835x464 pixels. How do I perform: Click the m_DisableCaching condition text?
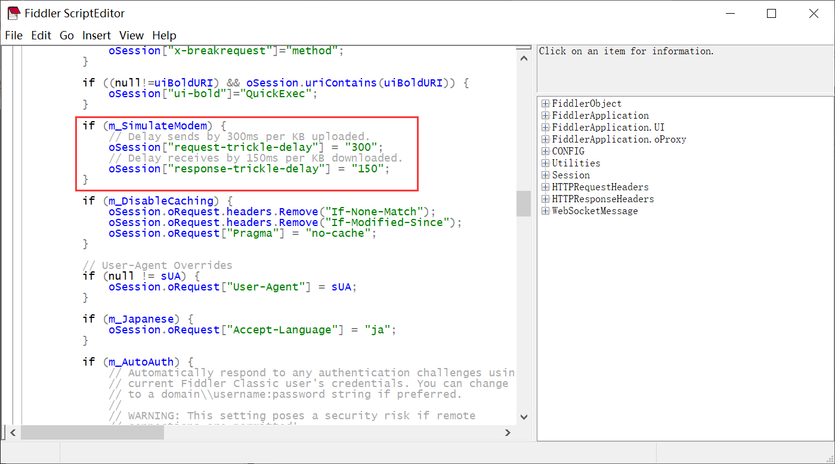coord(161,201)
